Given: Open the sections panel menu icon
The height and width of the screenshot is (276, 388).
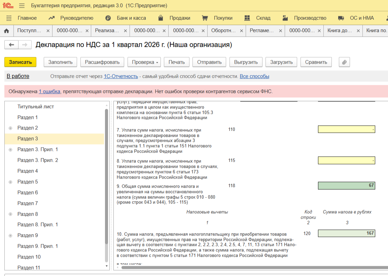Looking at the screenshot, I should [x=9, y=18].
